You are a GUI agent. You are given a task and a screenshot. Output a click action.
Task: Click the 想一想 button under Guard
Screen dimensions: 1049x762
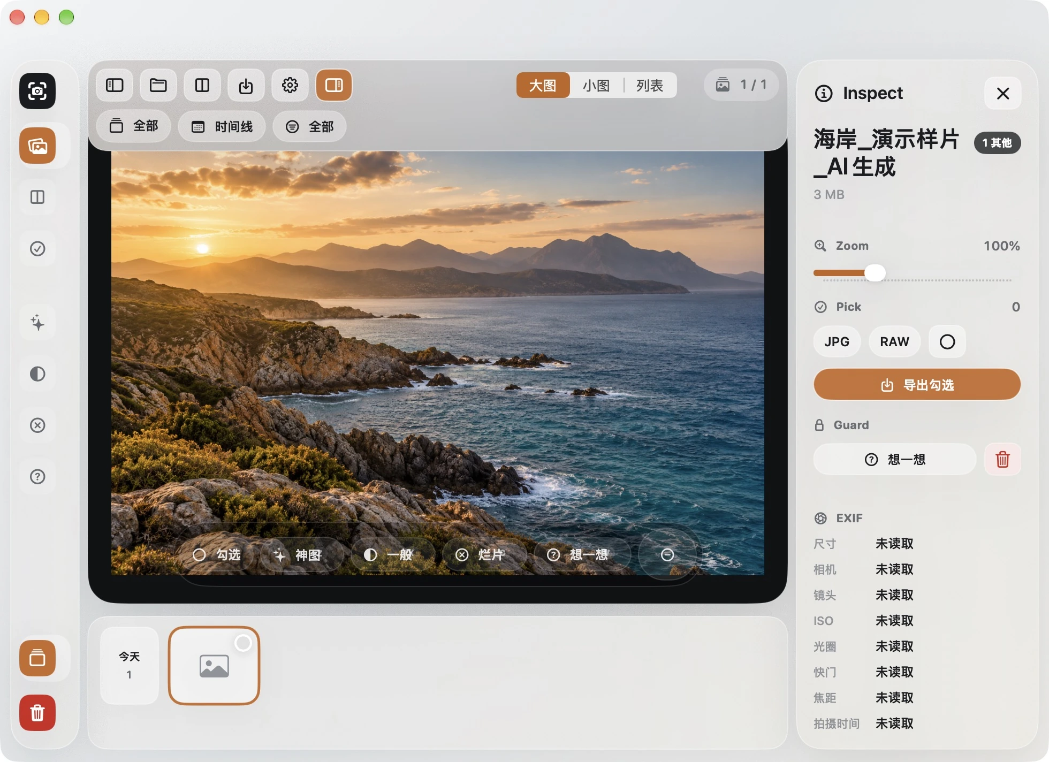tap(895, 459)
